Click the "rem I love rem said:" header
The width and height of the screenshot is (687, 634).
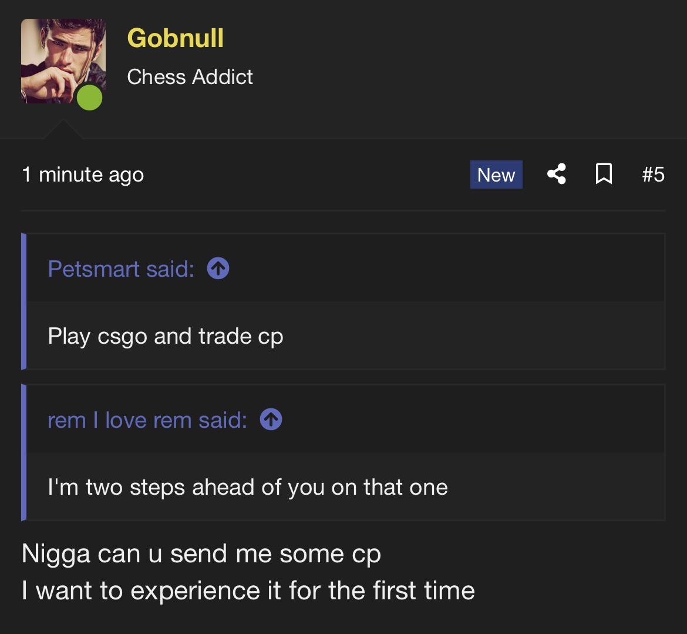tap(147, 420)
